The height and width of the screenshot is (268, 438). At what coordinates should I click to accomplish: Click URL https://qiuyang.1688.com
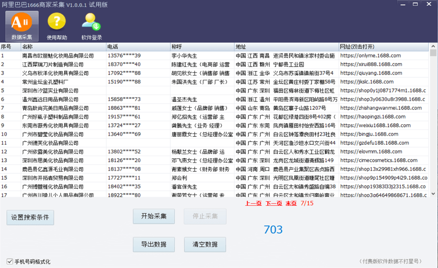[x=371, y=73]
